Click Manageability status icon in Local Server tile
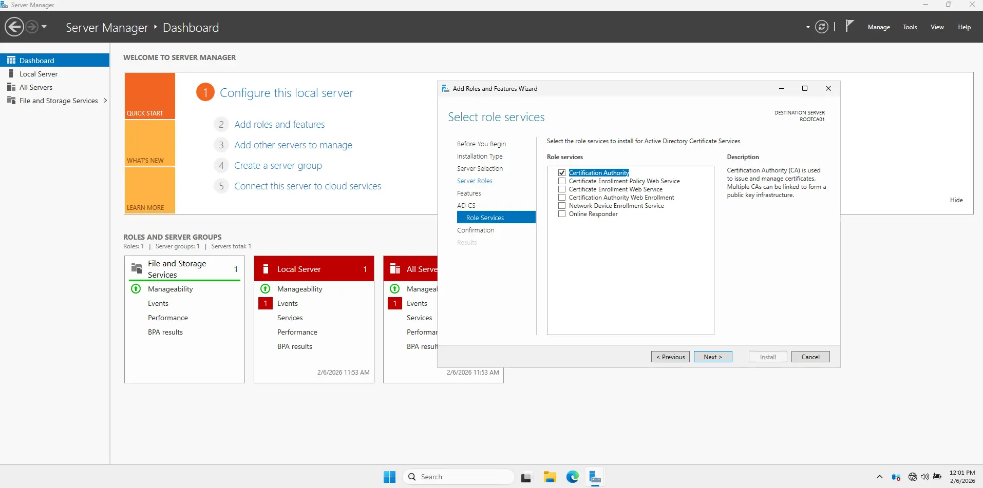 pos(266,289)
